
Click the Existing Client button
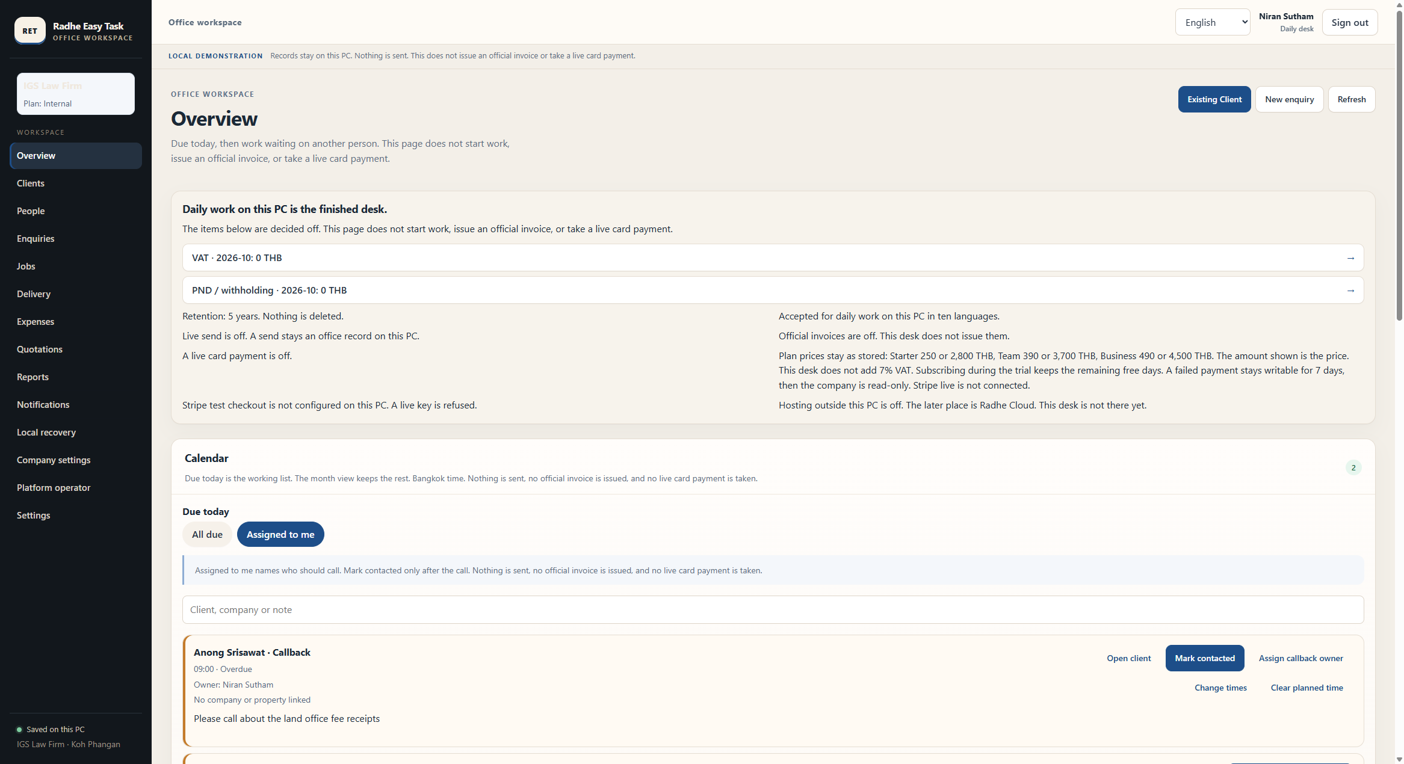pos(1214,99)
